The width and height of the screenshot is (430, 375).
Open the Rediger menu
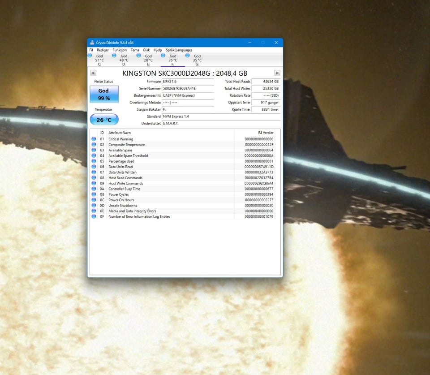point(103,50)
